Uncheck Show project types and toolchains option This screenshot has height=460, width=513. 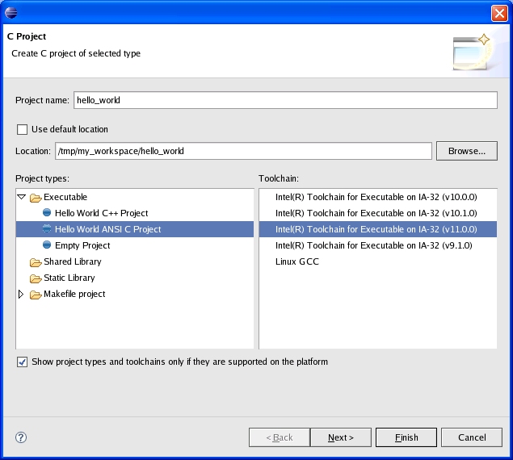[x=22, y=362]
